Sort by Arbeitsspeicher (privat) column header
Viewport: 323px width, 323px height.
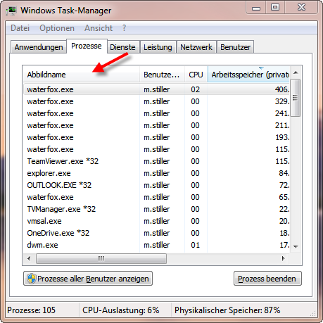(x=248, y=75)
